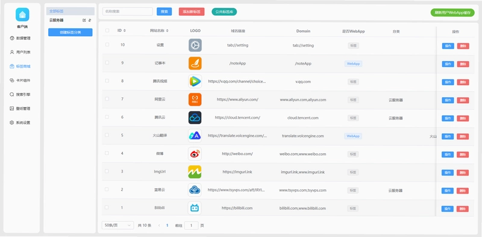The height and width of the screenshot is (237, 482).
Task: Click the home logo icon above 客户端
Action: pos(22,14)
